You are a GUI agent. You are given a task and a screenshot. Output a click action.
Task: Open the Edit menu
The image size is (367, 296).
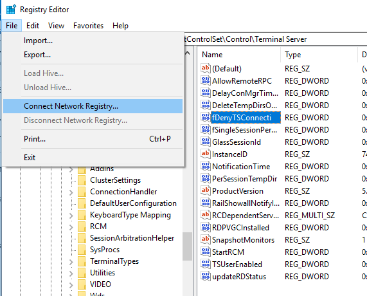coord(33,26)
